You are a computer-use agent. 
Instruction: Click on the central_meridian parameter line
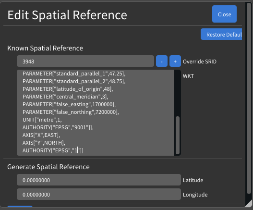click(65, 97)
